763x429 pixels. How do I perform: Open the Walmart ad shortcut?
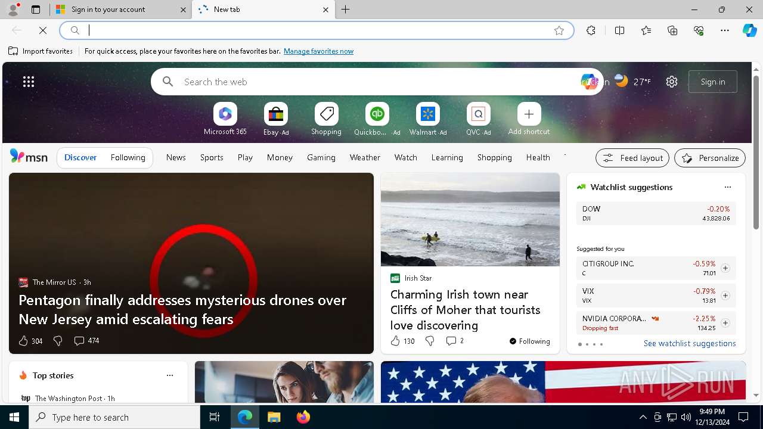(x=427, y=119)
